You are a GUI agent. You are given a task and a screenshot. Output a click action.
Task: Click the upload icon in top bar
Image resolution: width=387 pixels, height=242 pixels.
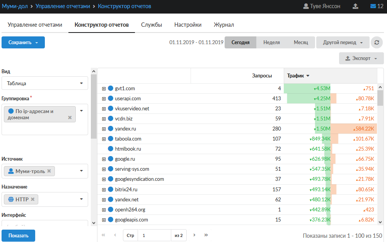click(x=355, y=6)
